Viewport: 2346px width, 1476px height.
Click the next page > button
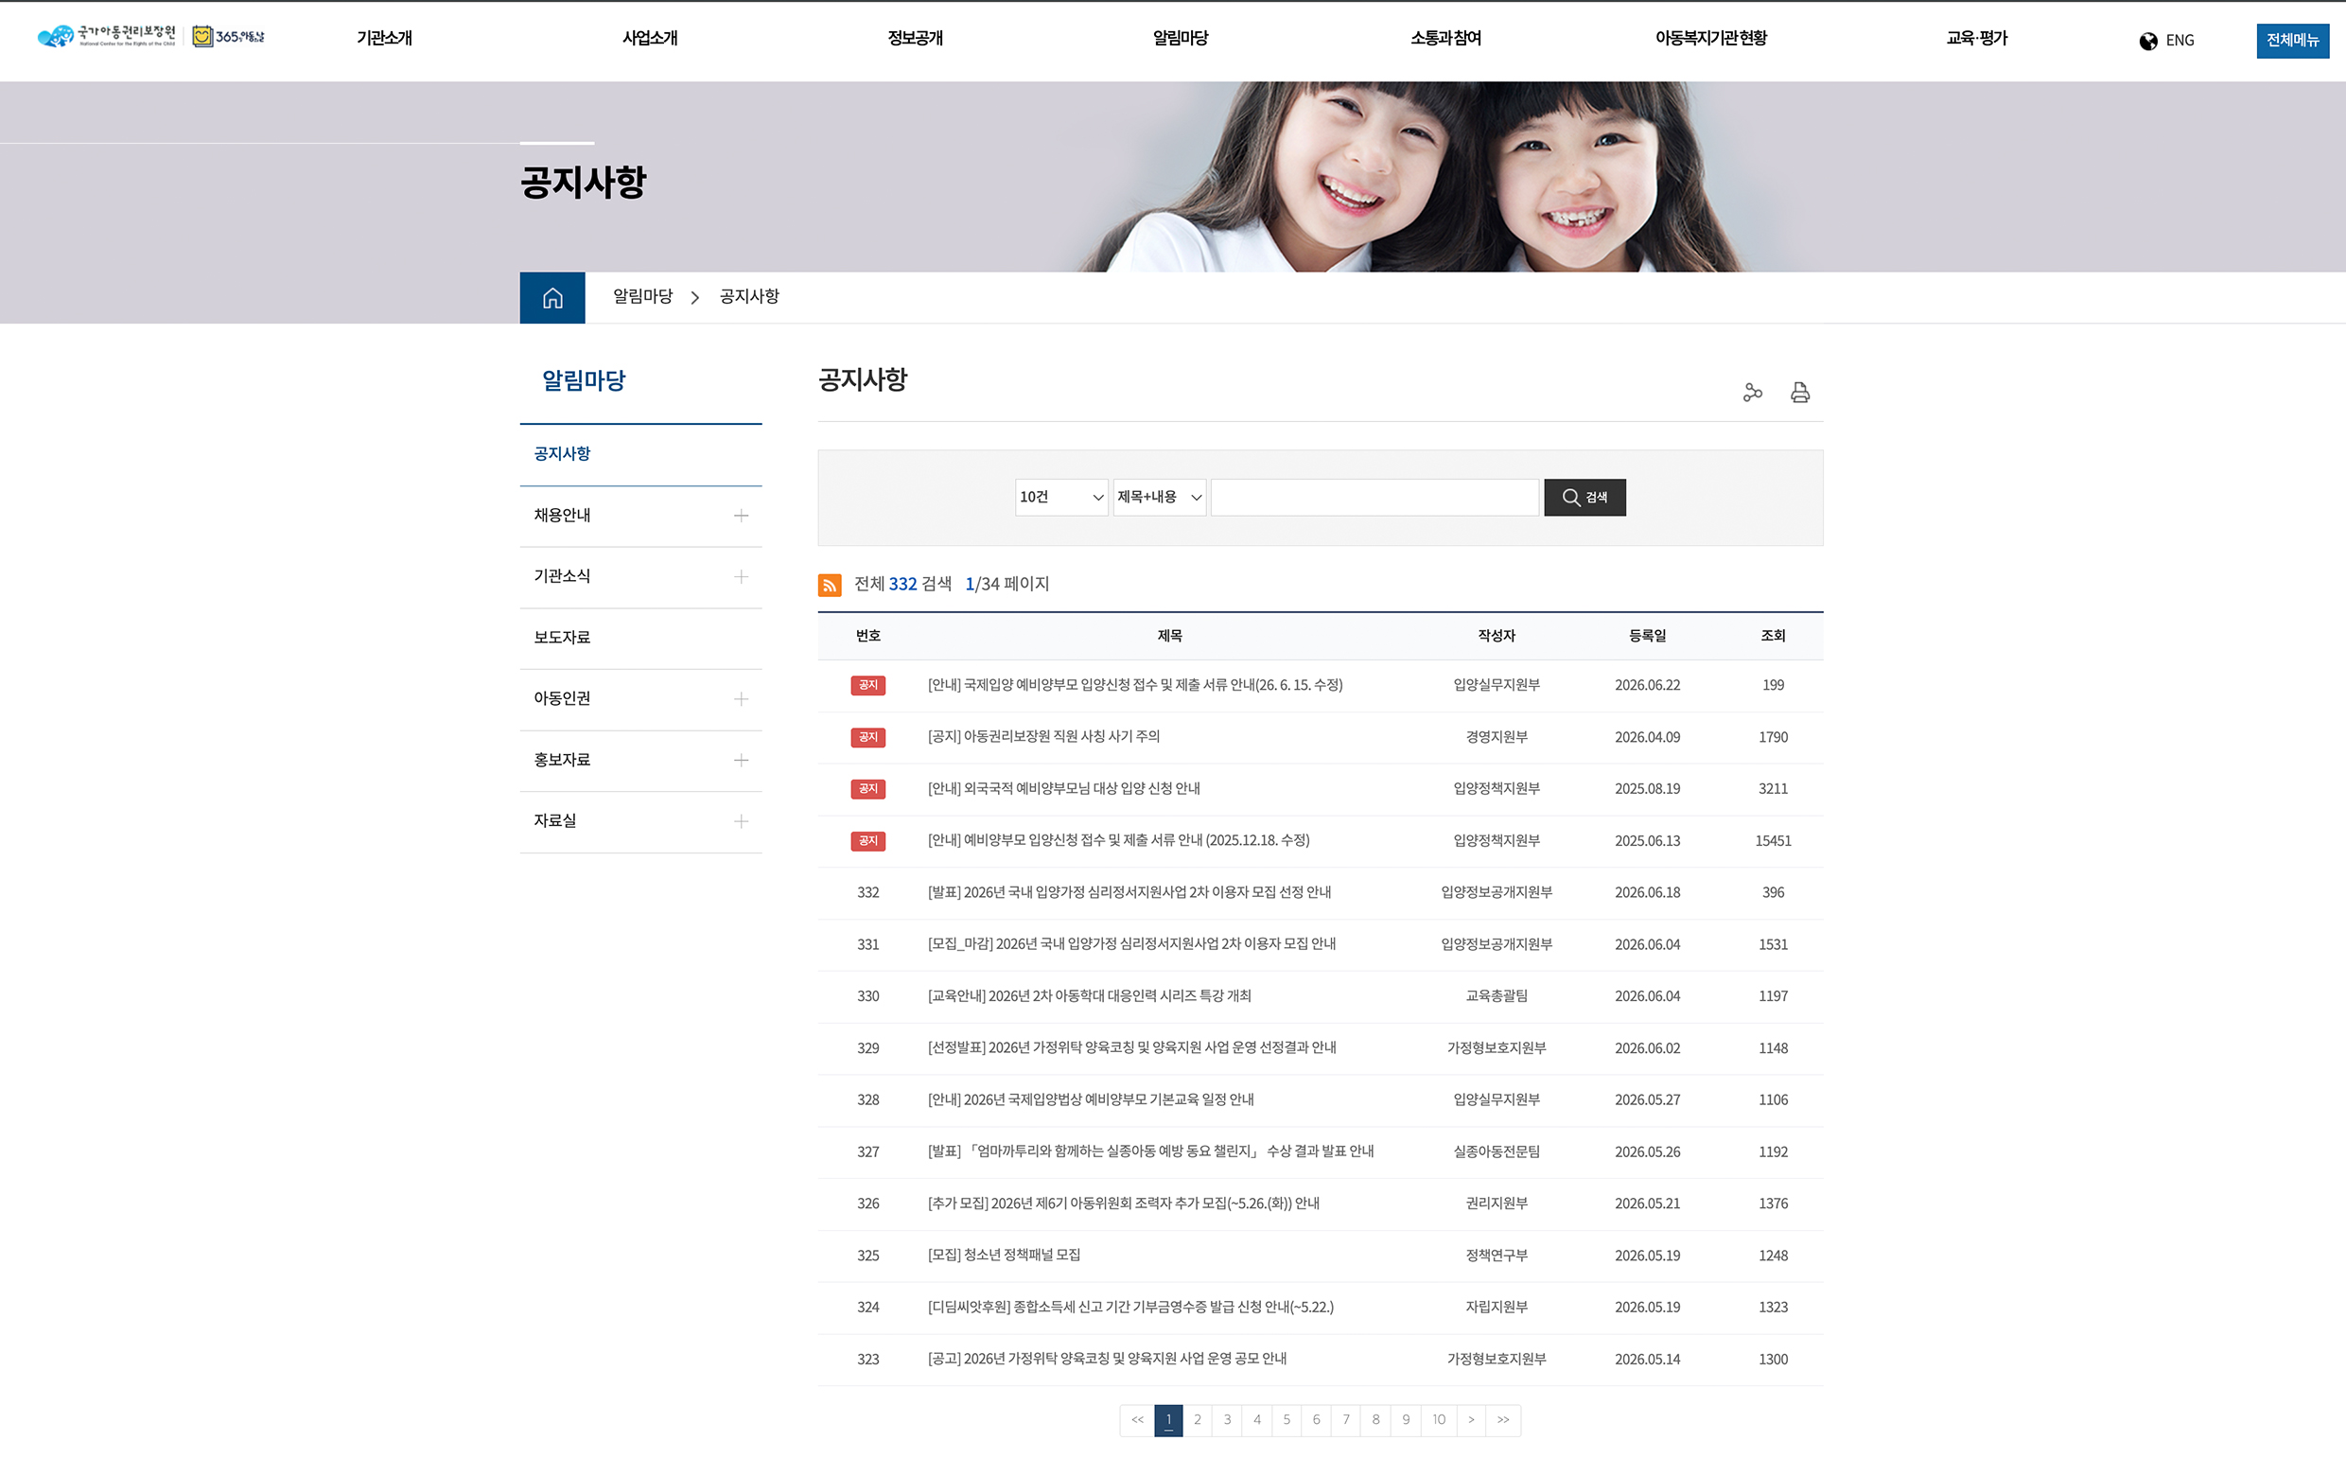[x=1471, y=1420]
